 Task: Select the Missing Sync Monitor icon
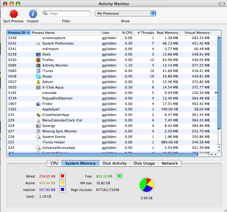pyautogui.click(x=38, y=131)
